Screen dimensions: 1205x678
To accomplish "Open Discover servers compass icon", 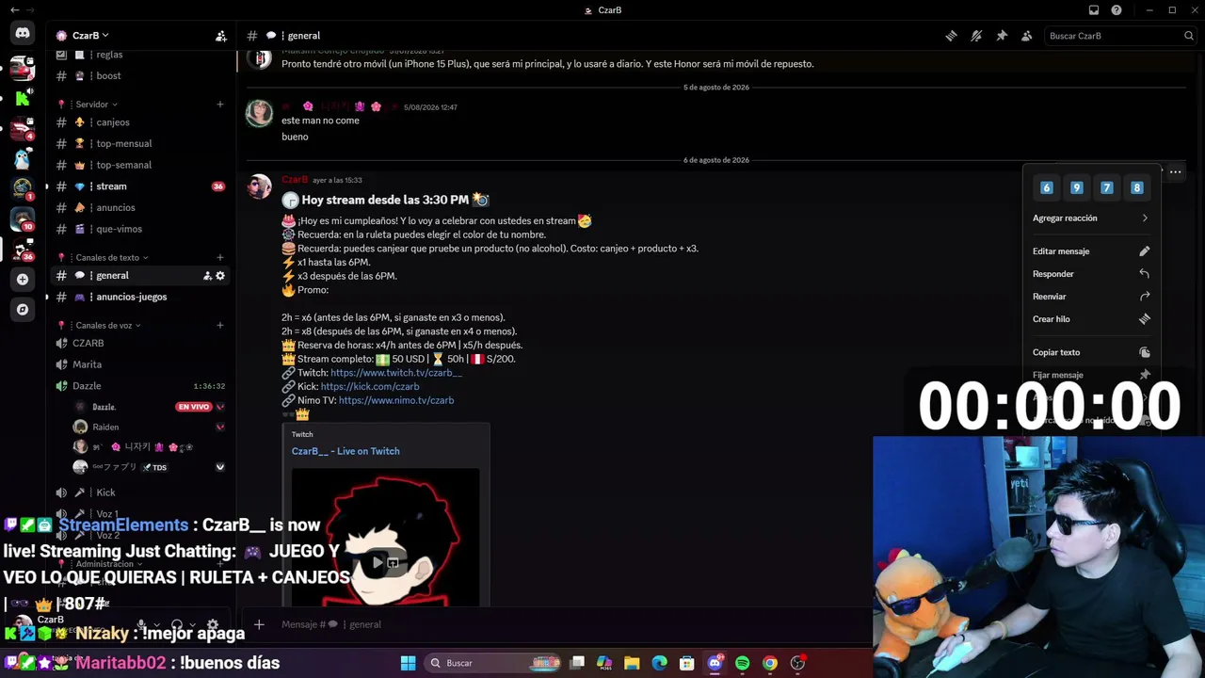I will [x=23, y=309].
